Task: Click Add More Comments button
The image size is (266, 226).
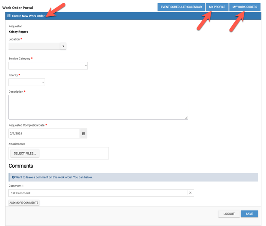Action: [x=24, y=203]
